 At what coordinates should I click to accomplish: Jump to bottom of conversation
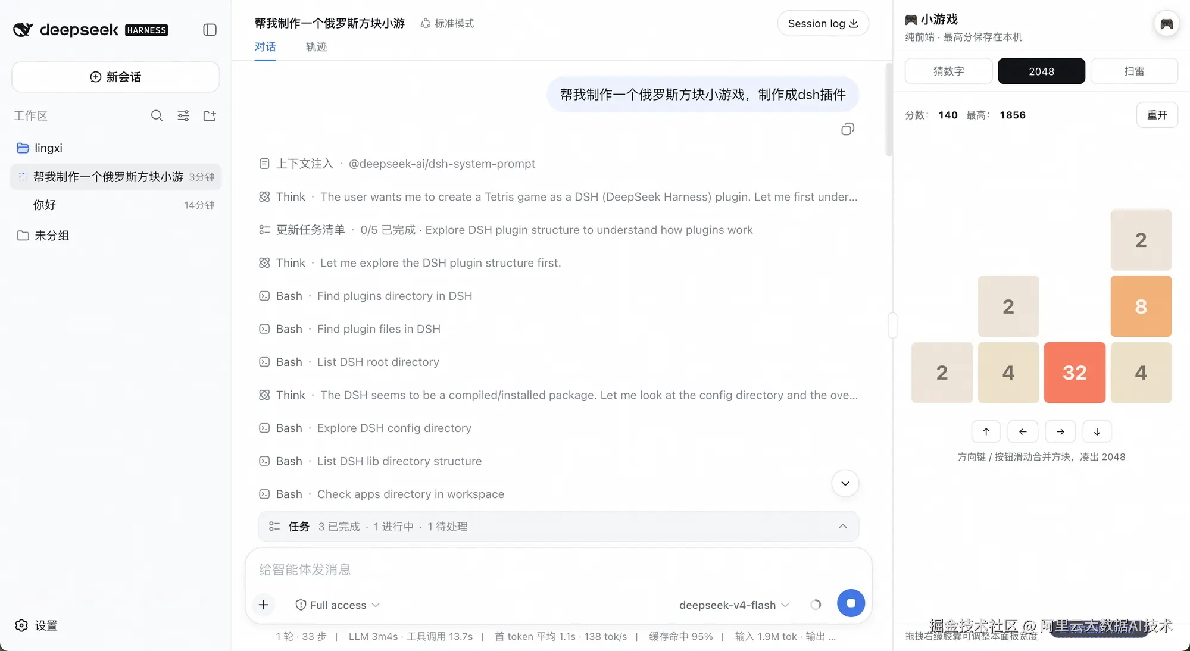[845, 483]
